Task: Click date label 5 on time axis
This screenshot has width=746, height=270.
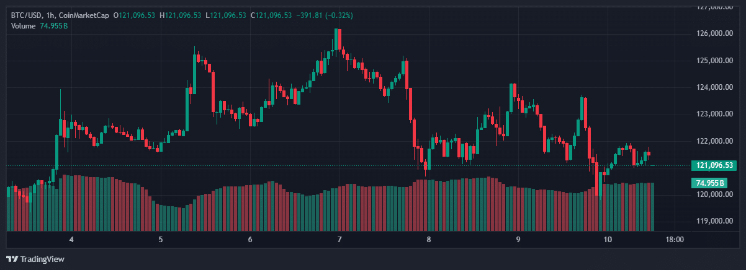Action: (x=161, y=240)
